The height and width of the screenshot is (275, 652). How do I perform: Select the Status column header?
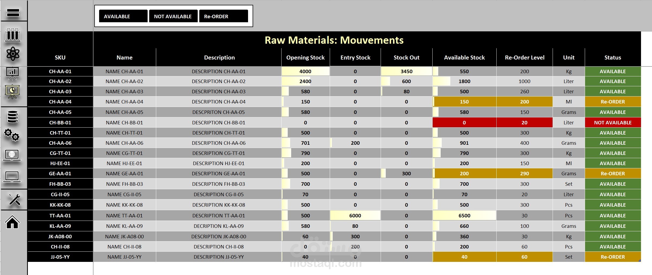(x=613, y=57)
